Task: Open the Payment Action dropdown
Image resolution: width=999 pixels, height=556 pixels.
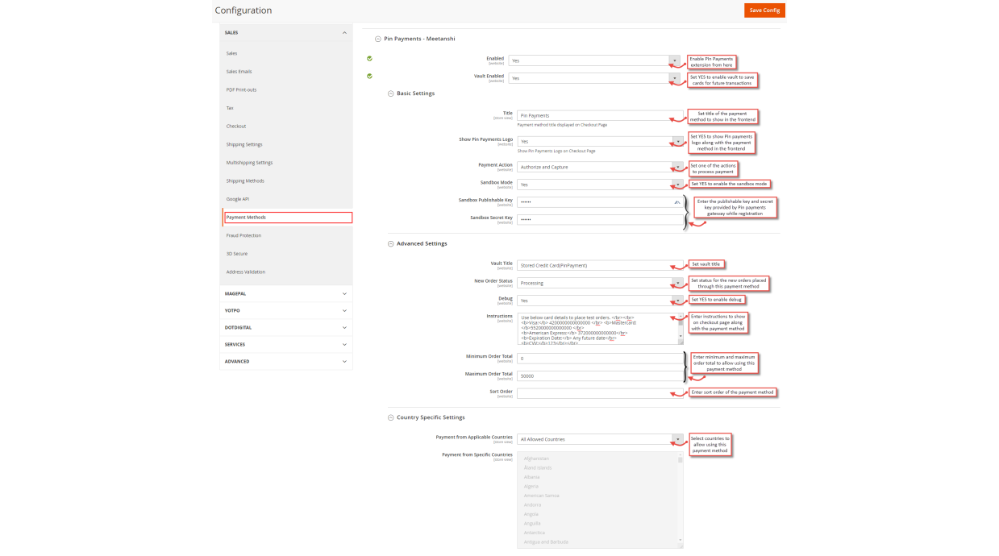Action: (600, 167)
